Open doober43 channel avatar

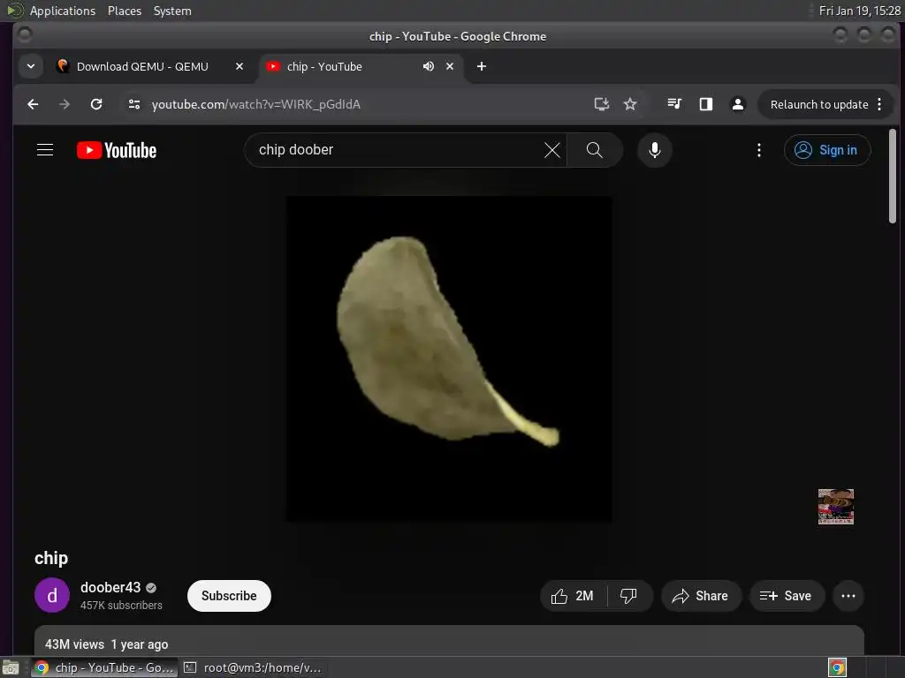coord(52,595)
